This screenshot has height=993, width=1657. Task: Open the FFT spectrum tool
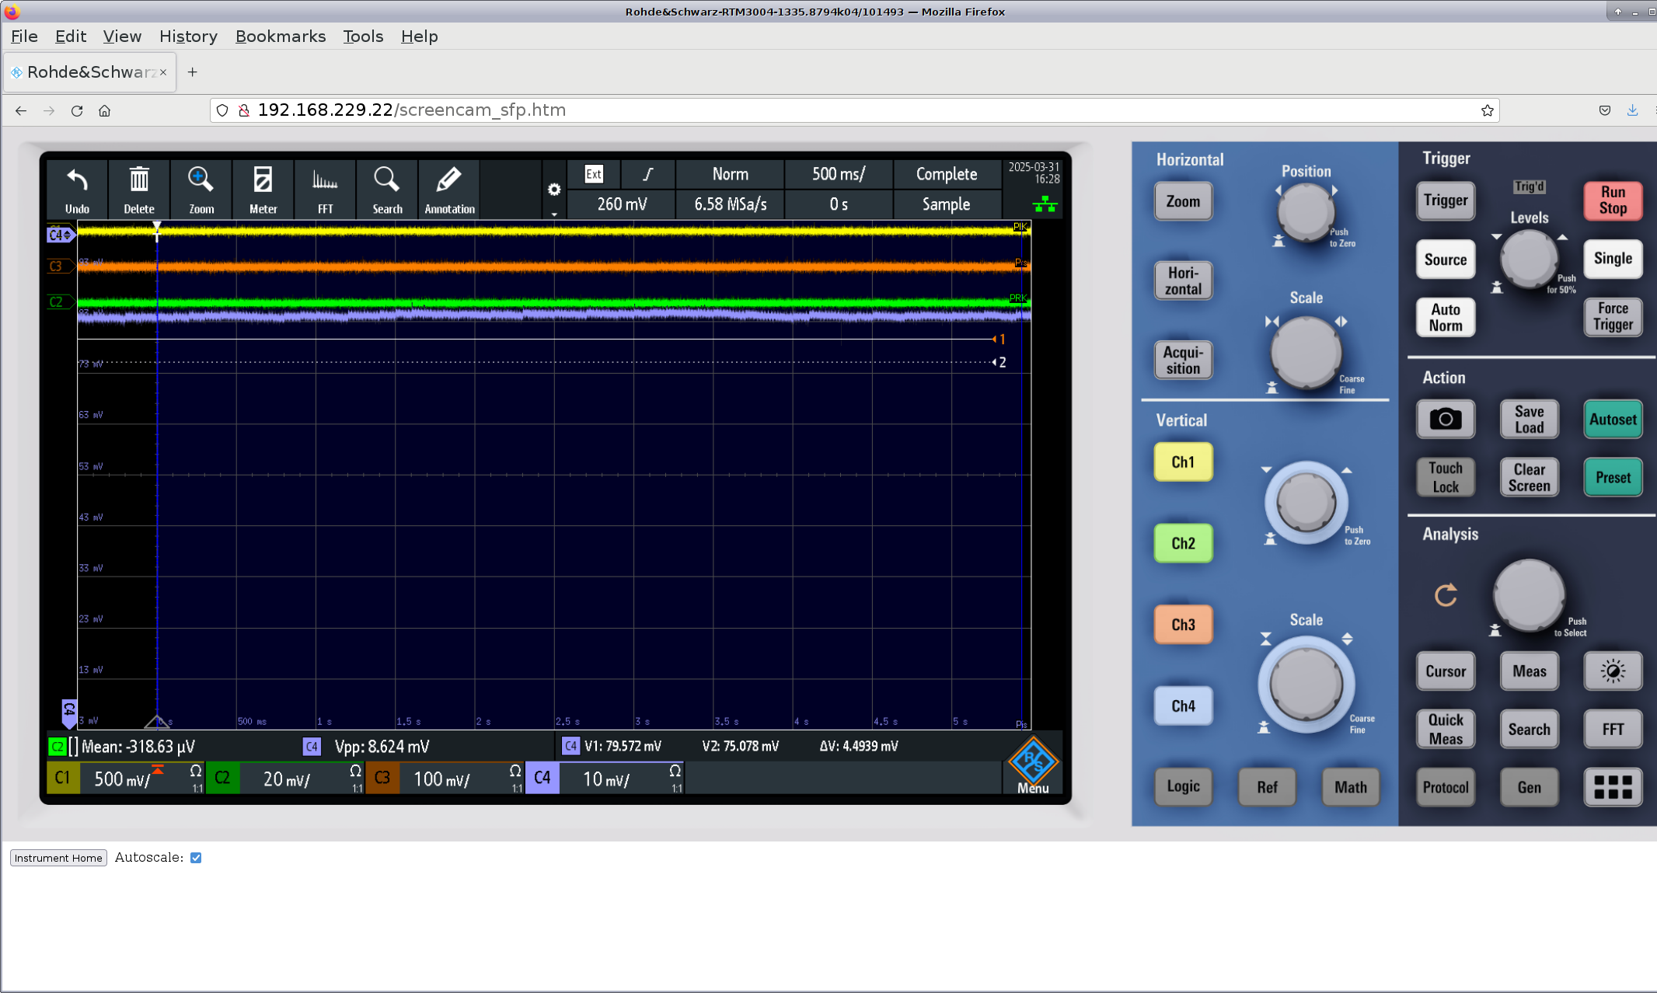(x=325, y=189)
